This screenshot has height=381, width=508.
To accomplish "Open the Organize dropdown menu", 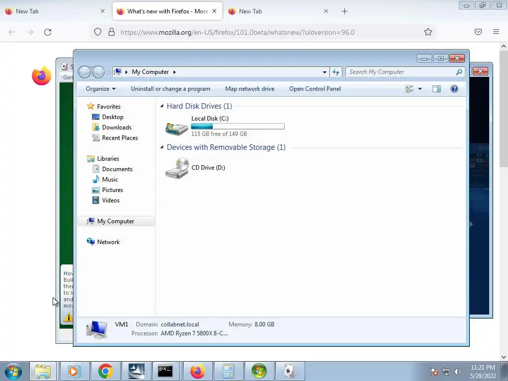I will click(100, 89).
